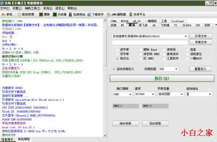Open the 侦测类型 USB dropdown
Viewport: 217px width, 142px height.
point(176,69)
